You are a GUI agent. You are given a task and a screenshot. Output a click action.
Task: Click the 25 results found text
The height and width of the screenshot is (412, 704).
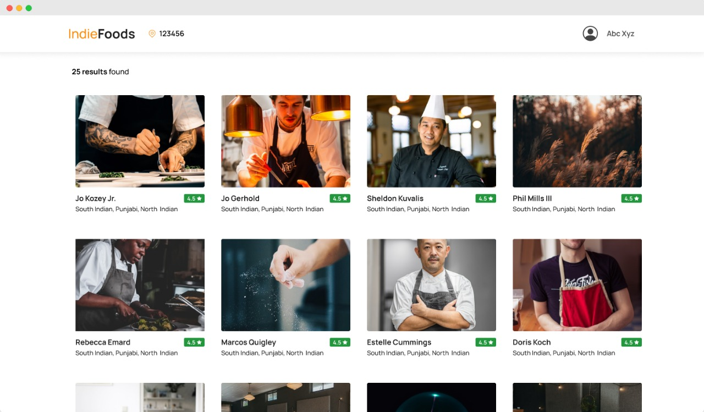[100, 72]
